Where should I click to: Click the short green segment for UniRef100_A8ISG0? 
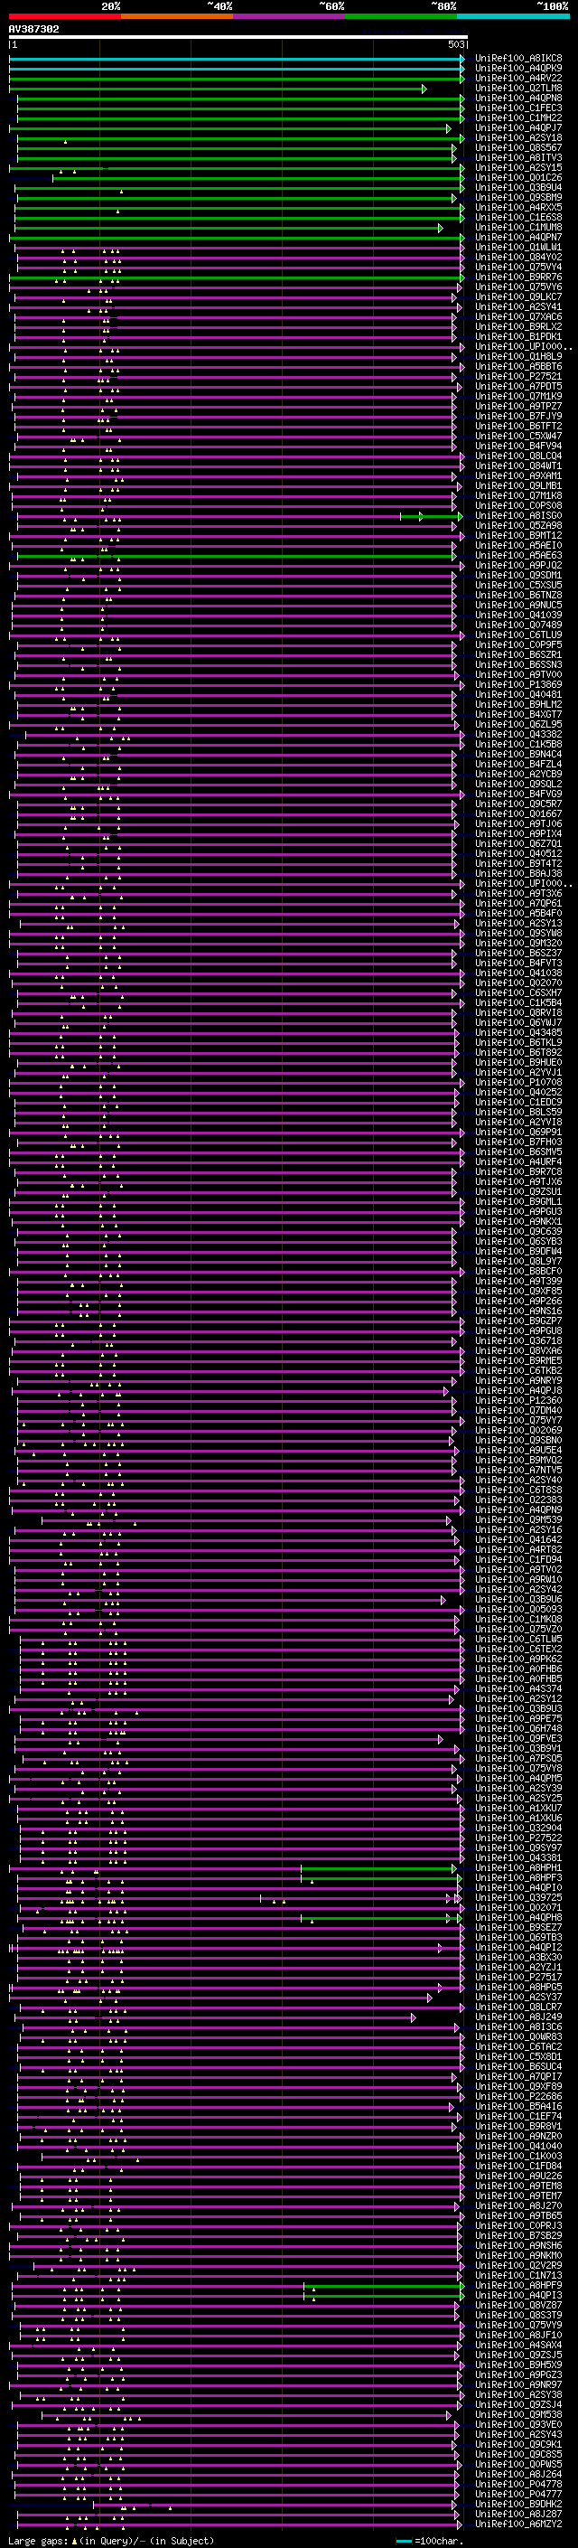(x=432, y=516)
